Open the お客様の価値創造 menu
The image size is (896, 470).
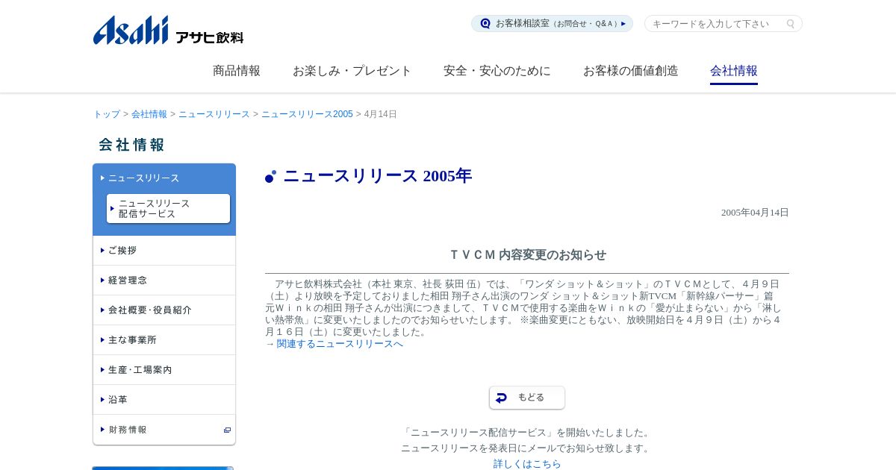pyautogui.click(x=631, y=71)
